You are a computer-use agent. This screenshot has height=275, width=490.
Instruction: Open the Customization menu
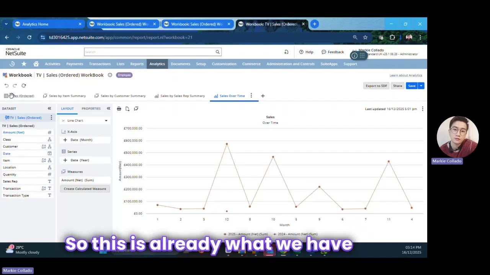pyautogui.click(x=224, y=64)
